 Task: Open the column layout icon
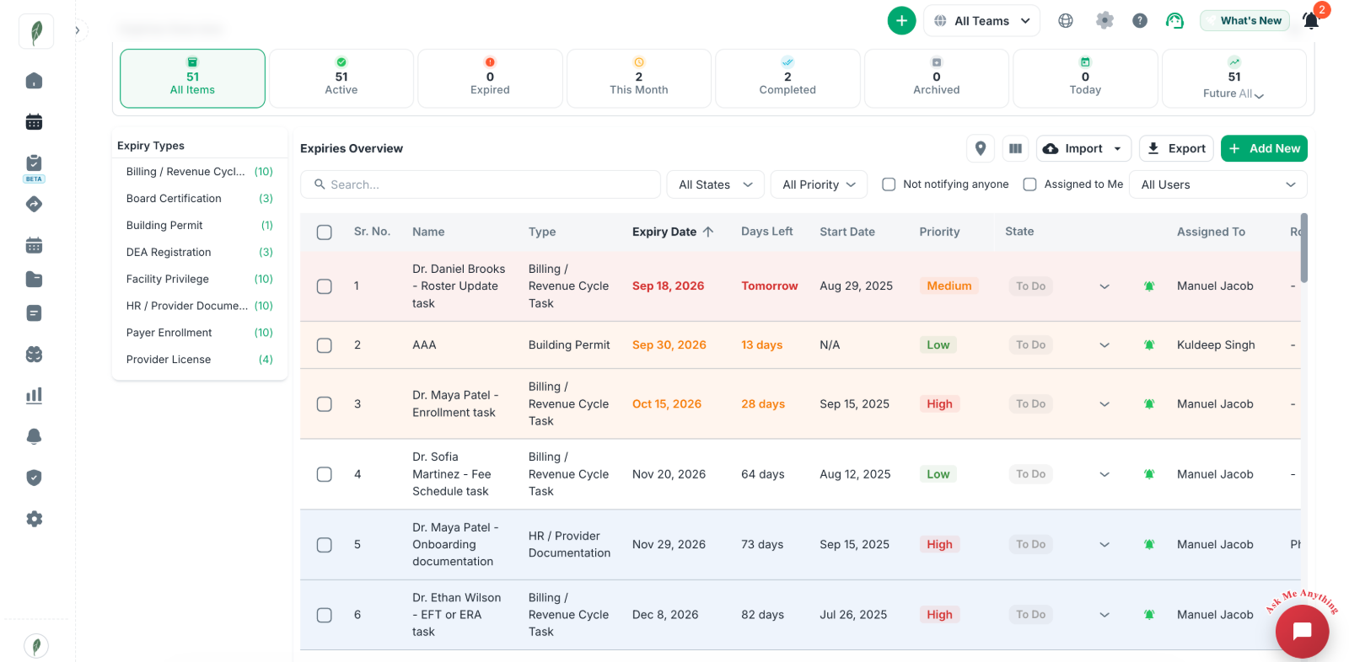pyautogui.click(x=1016, y=148)
